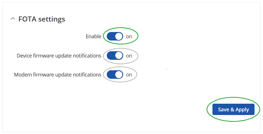Viewport: 263px width, 134px height.
Task: Click Save & Apply button
Action: point(233,109)
